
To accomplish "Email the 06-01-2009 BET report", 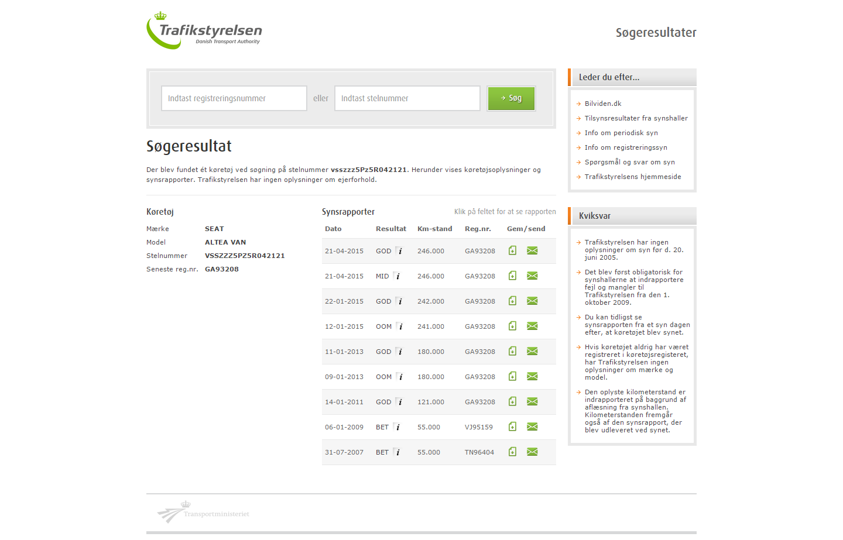I will [532, 427].
